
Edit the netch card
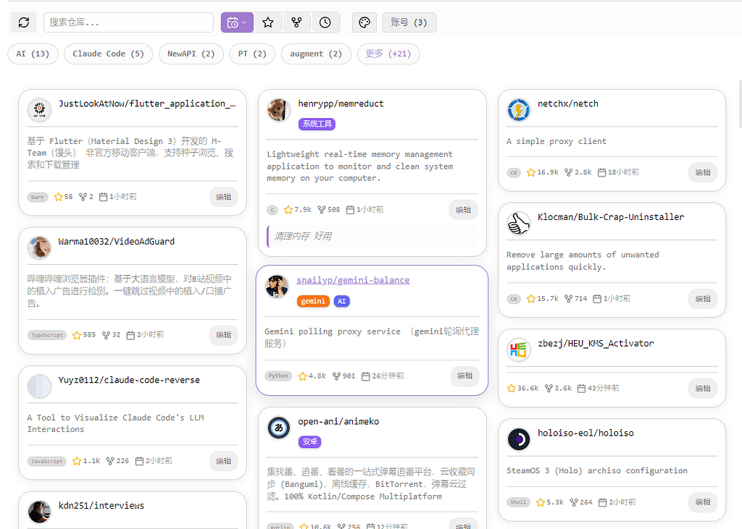pos(703,172)
